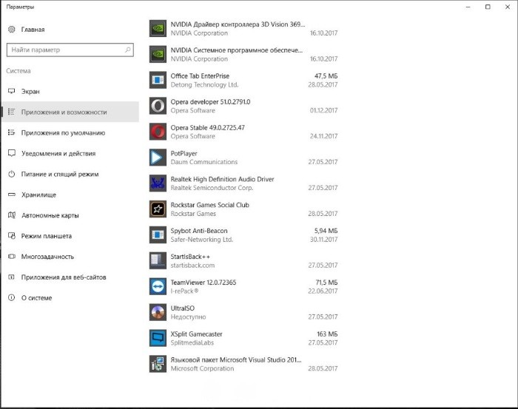Click the Приложения для веб-сайтов icon

pyautogui.click(x=12, y=277)
